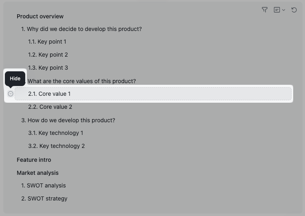Viewport: 305px width, 216px height.
Task: Navigate to Key point 2
Action: (48, 55)
